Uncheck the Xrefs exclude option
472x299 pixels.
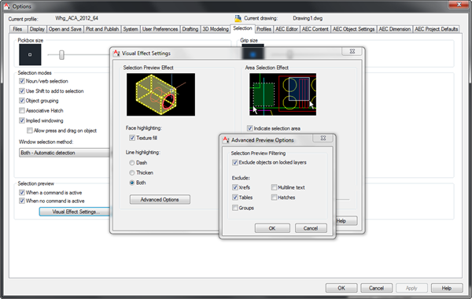(234, 187)
